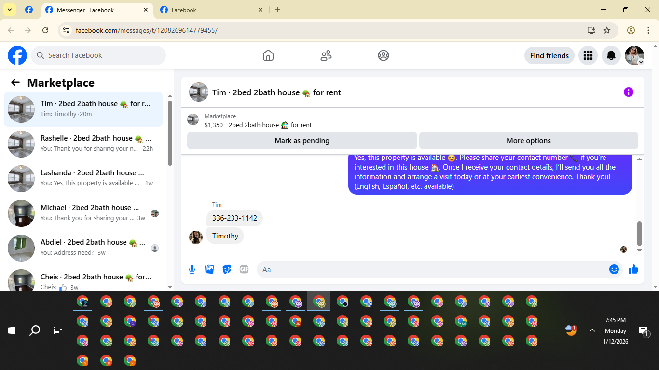This screenshot has width=659, height=370.
Task: Switch to the second Facebook tab
Action: pos(212,10)
